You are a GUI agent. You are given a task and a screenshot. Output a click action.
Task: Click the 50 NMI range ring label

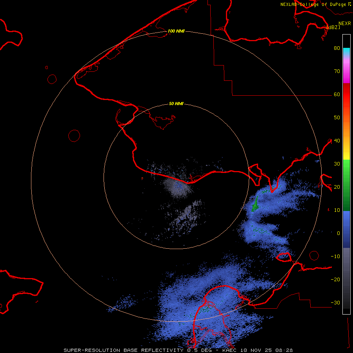[176, 104]
